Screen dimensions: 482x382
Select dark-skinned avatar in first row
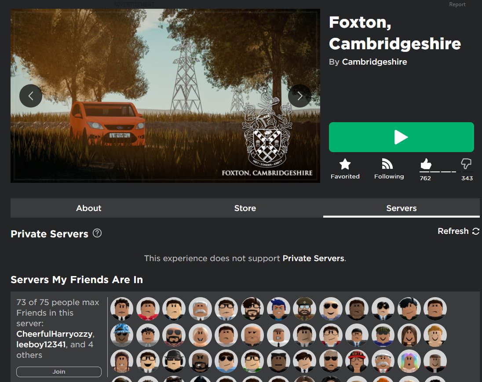coord(357,309)
